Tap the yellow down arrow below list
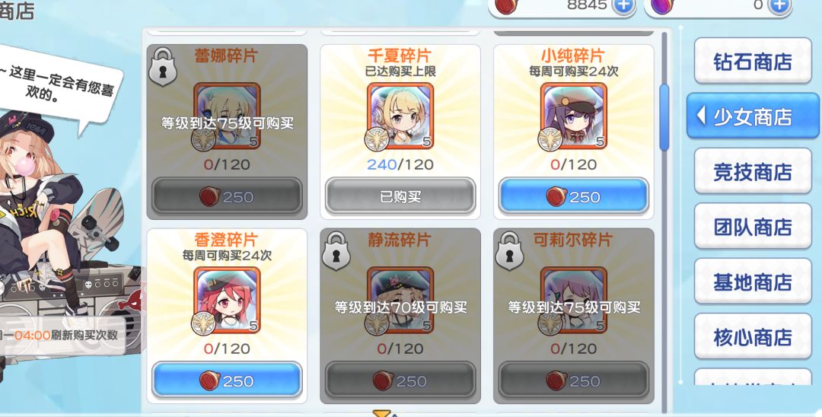The image size is (822, 417). (x=381, y=413)
